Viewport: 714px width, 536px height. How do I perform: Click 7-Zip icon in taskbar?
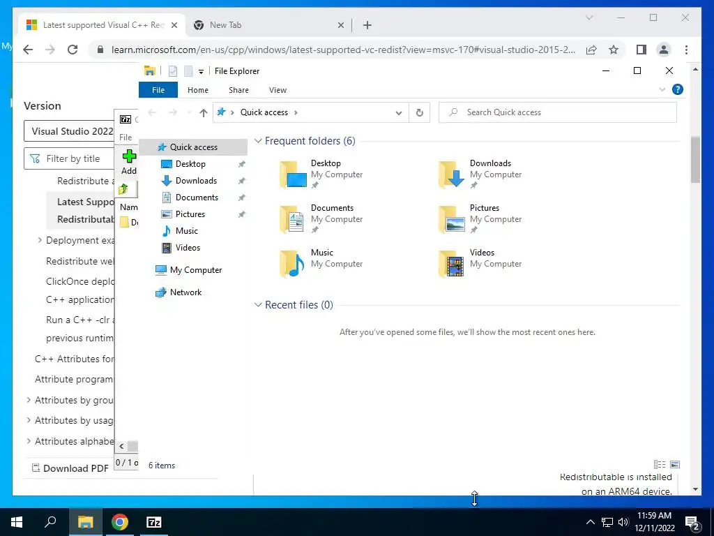(154, 522)
